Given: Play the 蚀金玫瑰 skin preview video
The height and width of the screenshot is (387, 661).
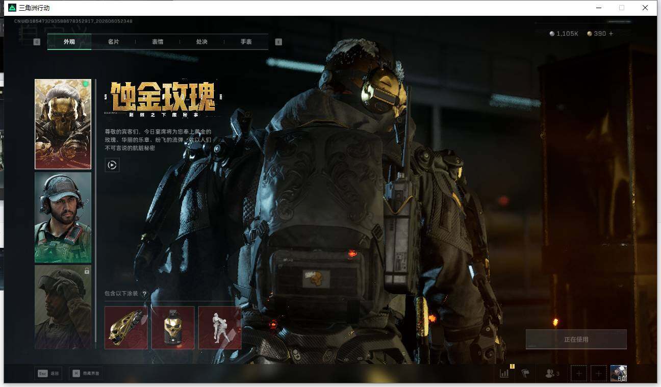Looking at the screenshot, I should 112,165.
